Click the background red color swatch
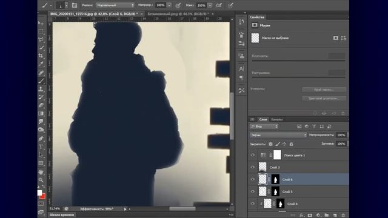Viewport: 388px width, 218px height. [x=43, y=196]
